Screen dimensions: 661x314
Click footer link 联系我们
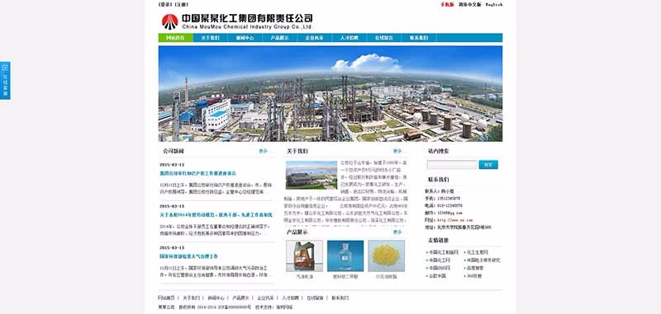[x=340, y=298]
